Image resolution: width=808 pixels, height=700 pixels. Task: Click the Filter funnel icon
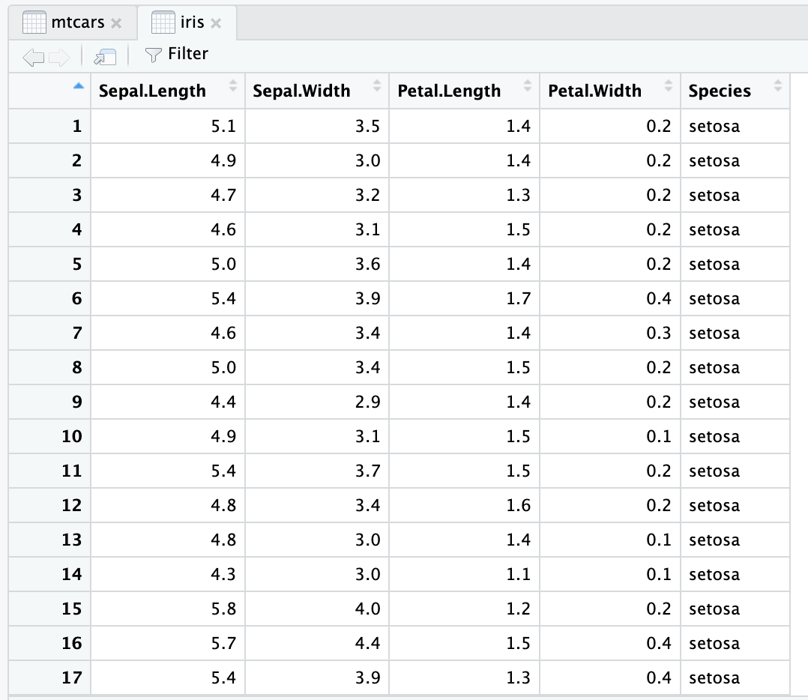click(153, 54)
